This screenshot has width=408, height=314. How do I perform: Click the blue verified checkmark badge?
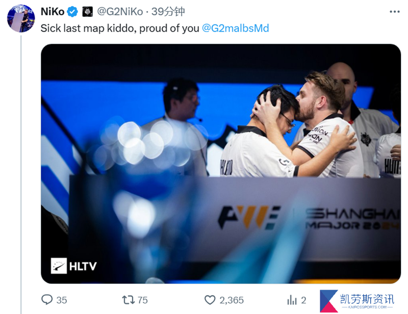(x=72, y=12)
